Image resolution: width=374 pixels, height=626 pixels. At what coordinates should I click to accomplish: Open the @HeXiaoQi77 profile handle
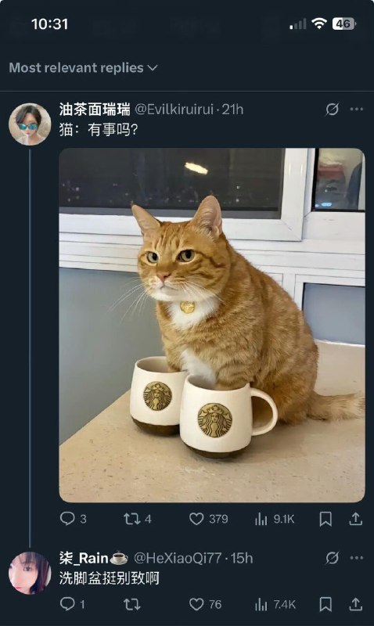(178, 558)
